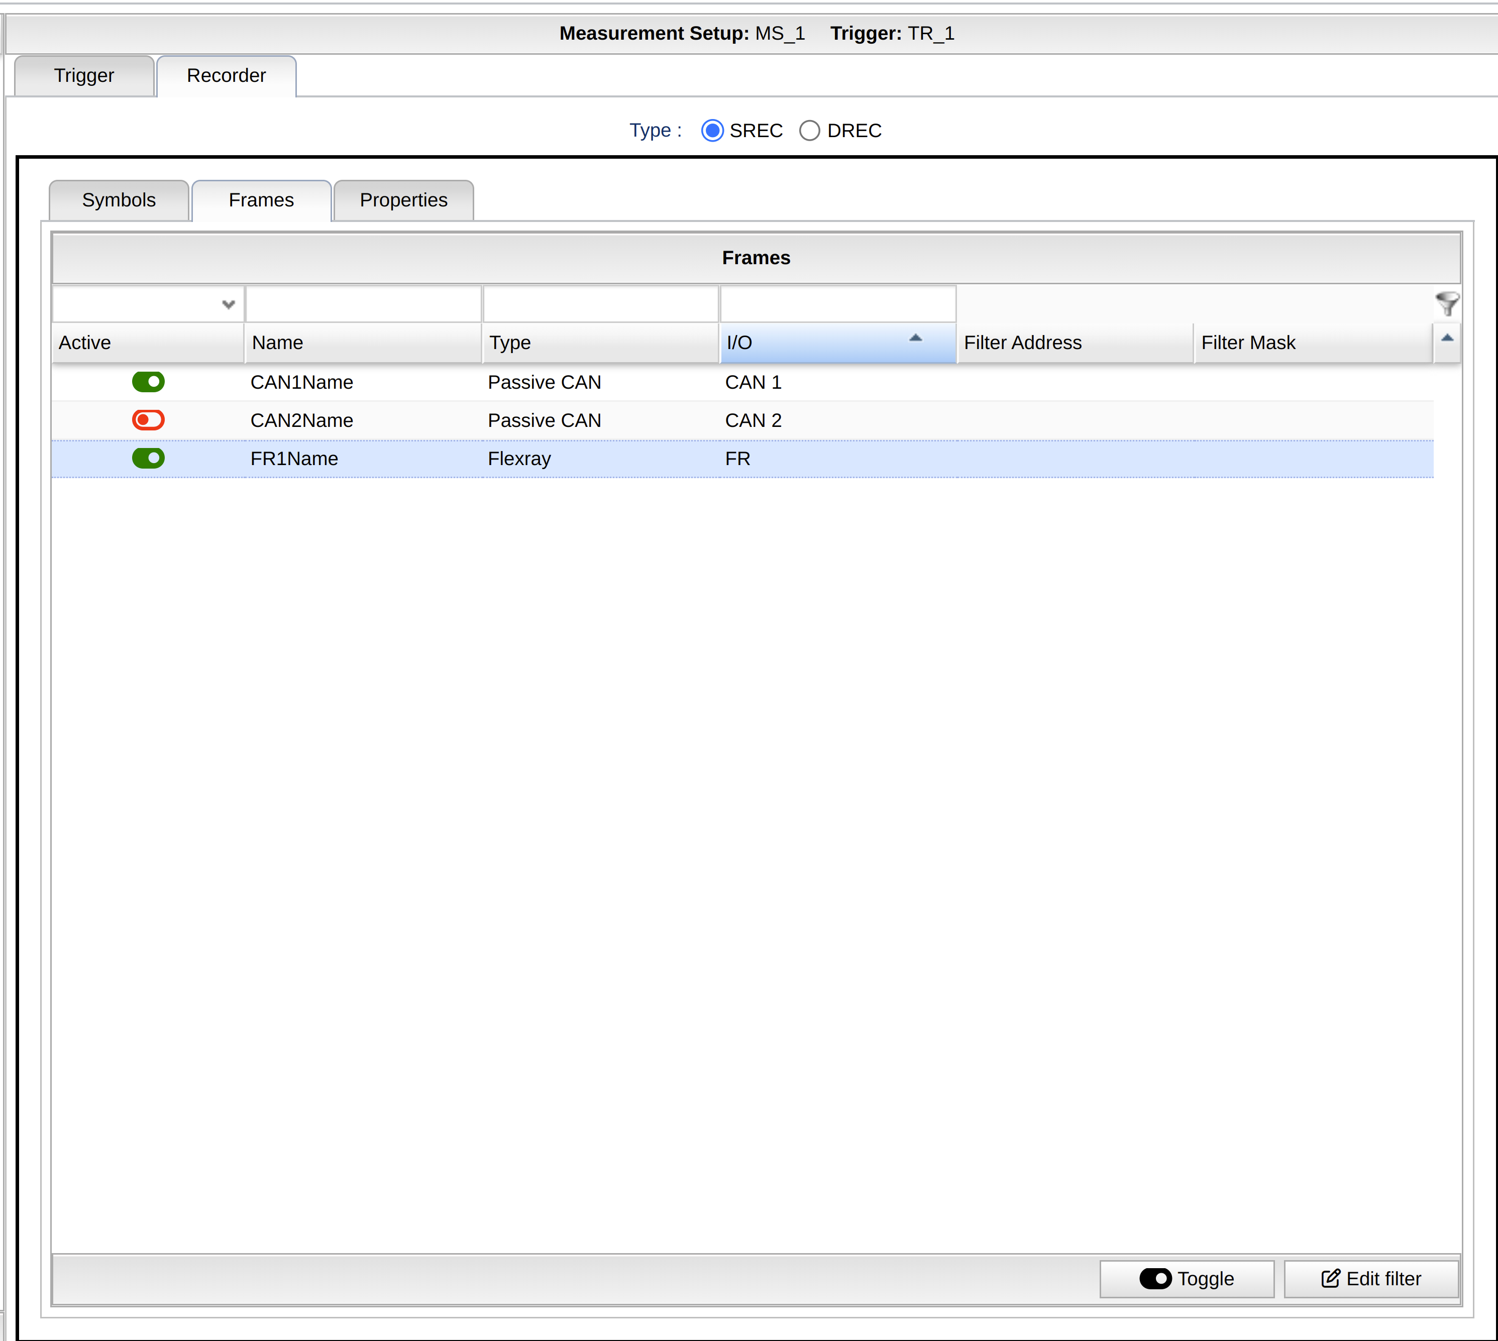Open the Properties tab
The height and width of the screenshot is (1341, 1498).
pos(403,200)
